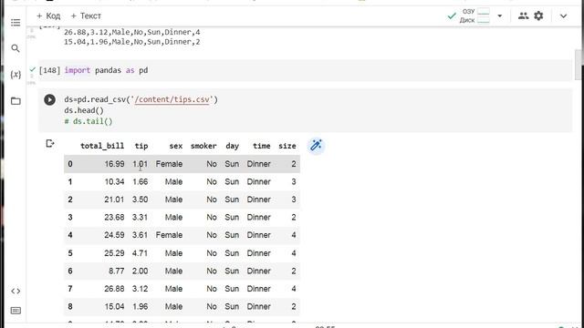Select the 3.50 tip cell
This screenshot has width=584, height=328.
click(x=140, y=200)
